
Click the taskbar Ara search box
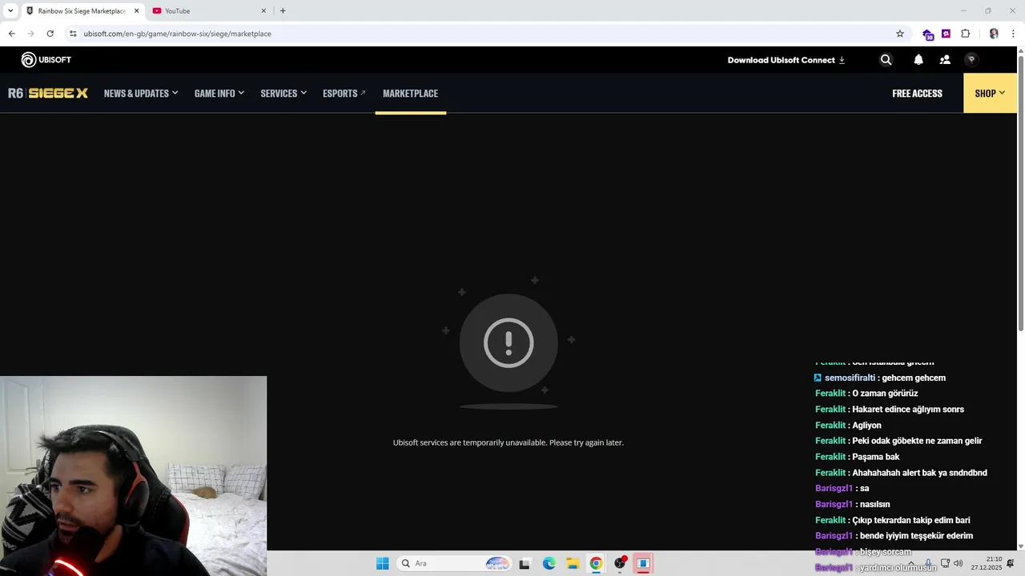454,563
